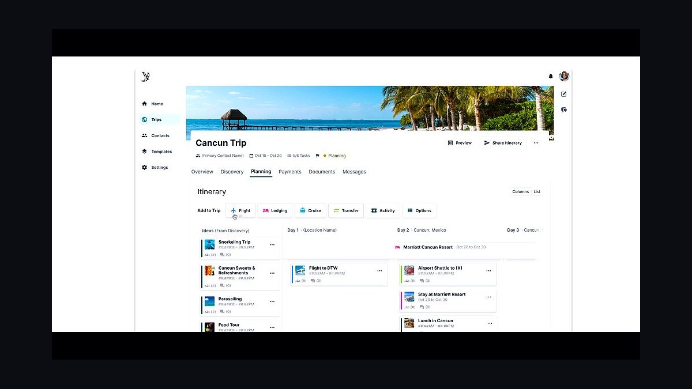Viewport: 692px width, 389px height.
Task: Click the Day 1 column header
Action: 312,230
